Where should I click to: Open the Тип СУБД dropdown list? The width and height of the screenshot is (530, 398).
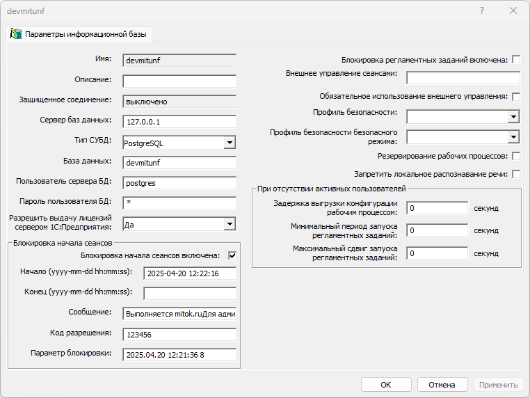(229, 143)
